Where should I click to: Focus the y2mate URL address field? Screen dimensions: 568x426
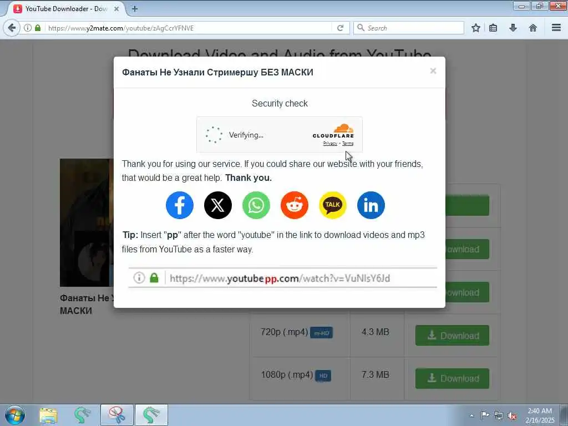click(189, 28)
